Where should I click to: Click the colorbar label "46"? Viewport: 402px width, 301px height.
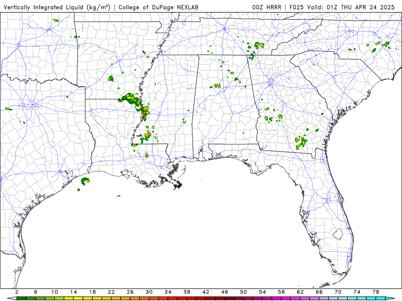click(225, 292)
